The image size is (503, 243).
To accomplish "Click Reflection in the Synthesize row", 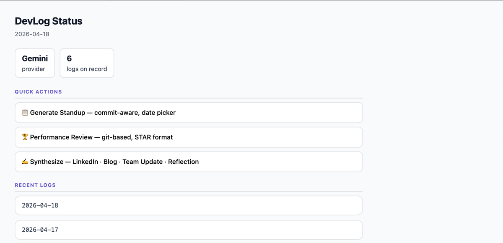I will click(x=184, y=162).
